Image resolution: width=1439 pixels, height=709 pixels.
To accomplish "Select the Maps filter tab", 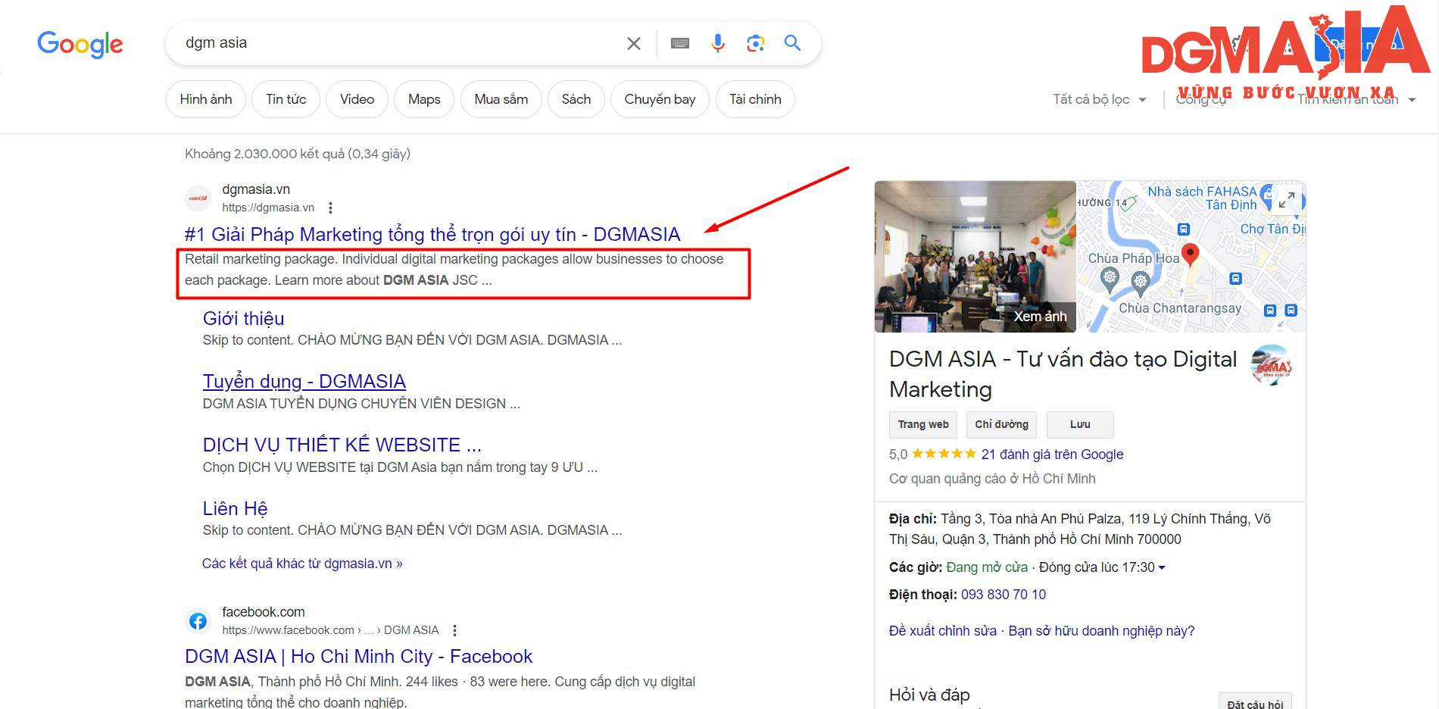I will (424, 99).
